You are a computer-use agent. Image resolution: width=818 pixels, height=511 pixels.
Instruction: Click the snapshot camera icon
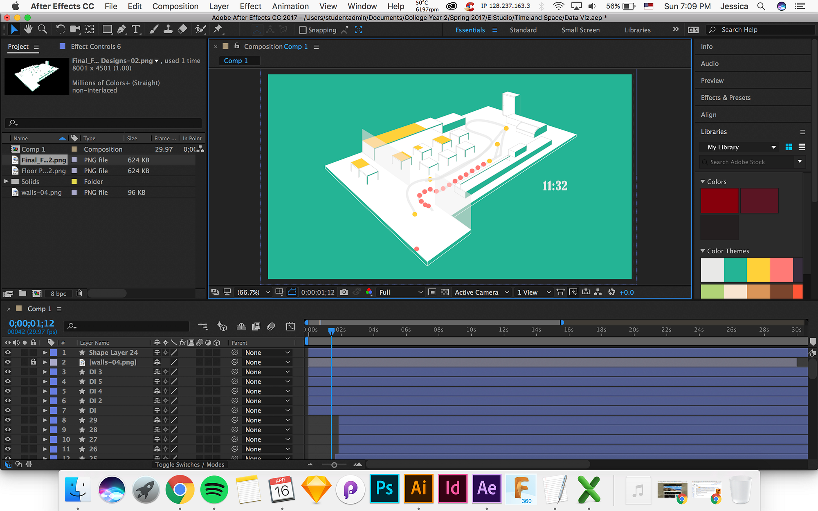pyautogui.click(x=344, y=292)
